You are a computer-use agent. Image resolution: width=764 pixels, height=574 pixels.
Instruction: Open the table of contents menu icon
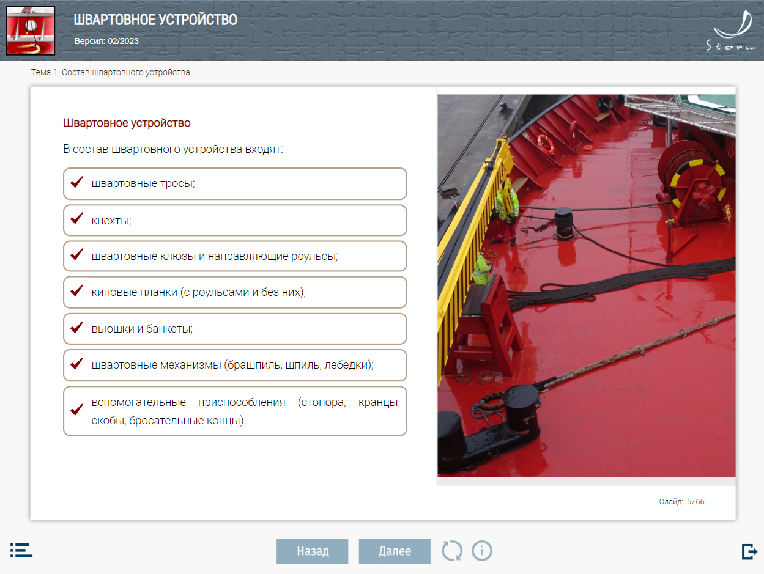pos(21,550)
